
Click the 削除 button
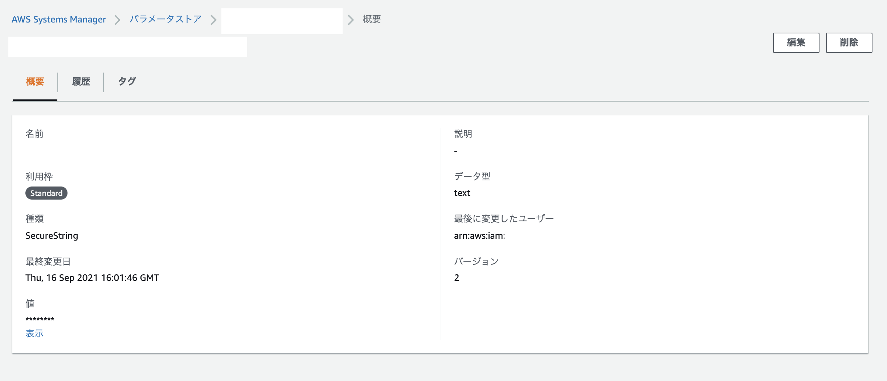[x=849, y=42]
